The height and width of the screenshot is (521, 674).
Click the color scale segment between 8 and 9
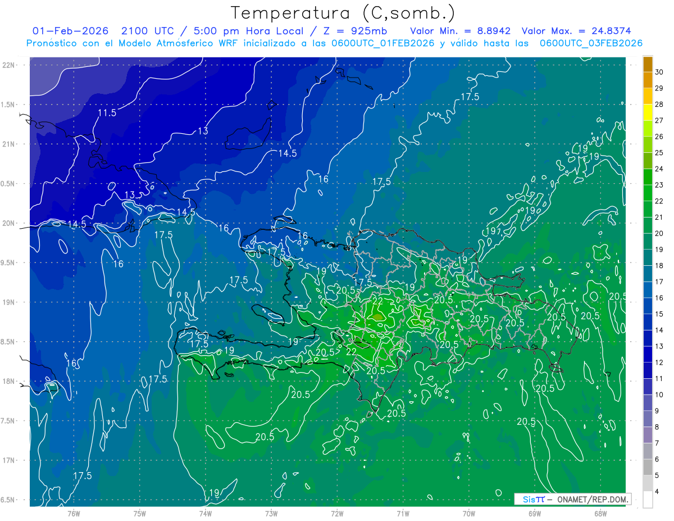pyautogui.click(x=648, y=419)
